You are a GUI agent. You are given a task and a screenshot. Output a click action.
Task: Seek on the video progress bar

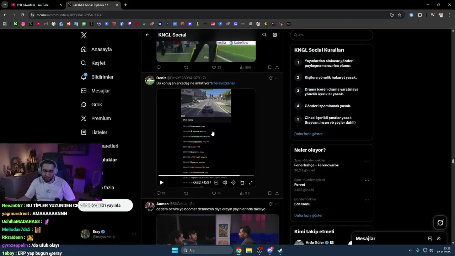tap(206, 175)
